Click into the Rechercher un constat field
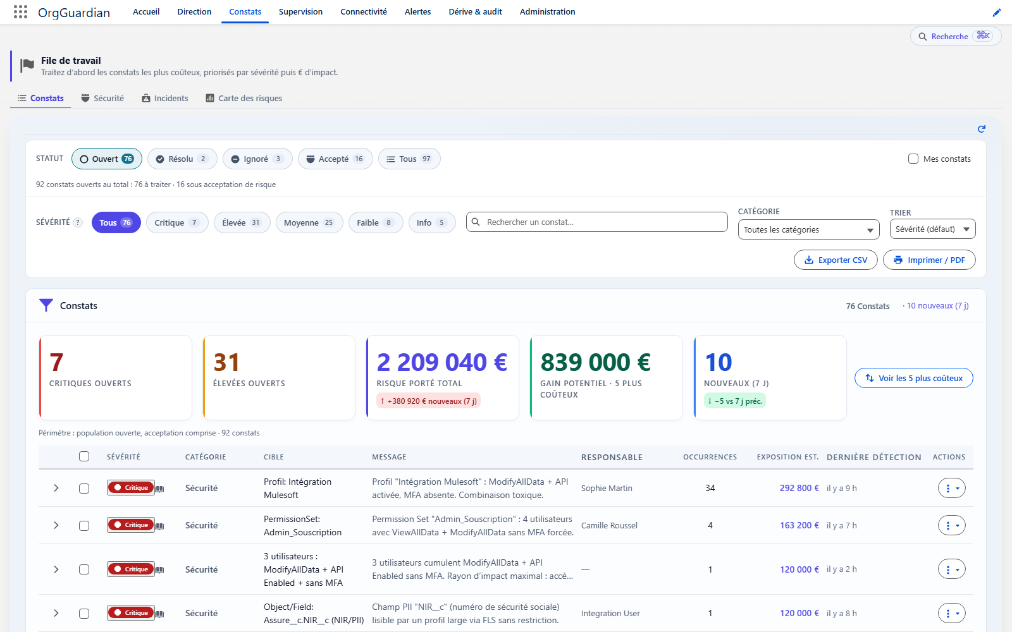Image resolution: width=1012 pixels, height=632 pixels. (x=597, y=222)
